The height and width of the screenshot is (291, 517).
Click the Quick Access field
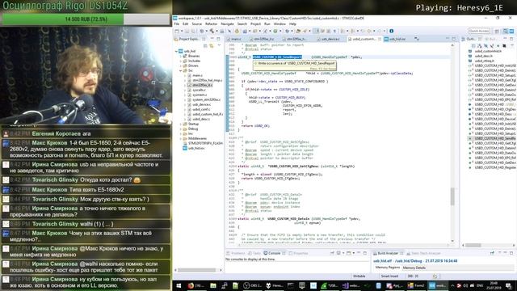(x=479, y=31)
